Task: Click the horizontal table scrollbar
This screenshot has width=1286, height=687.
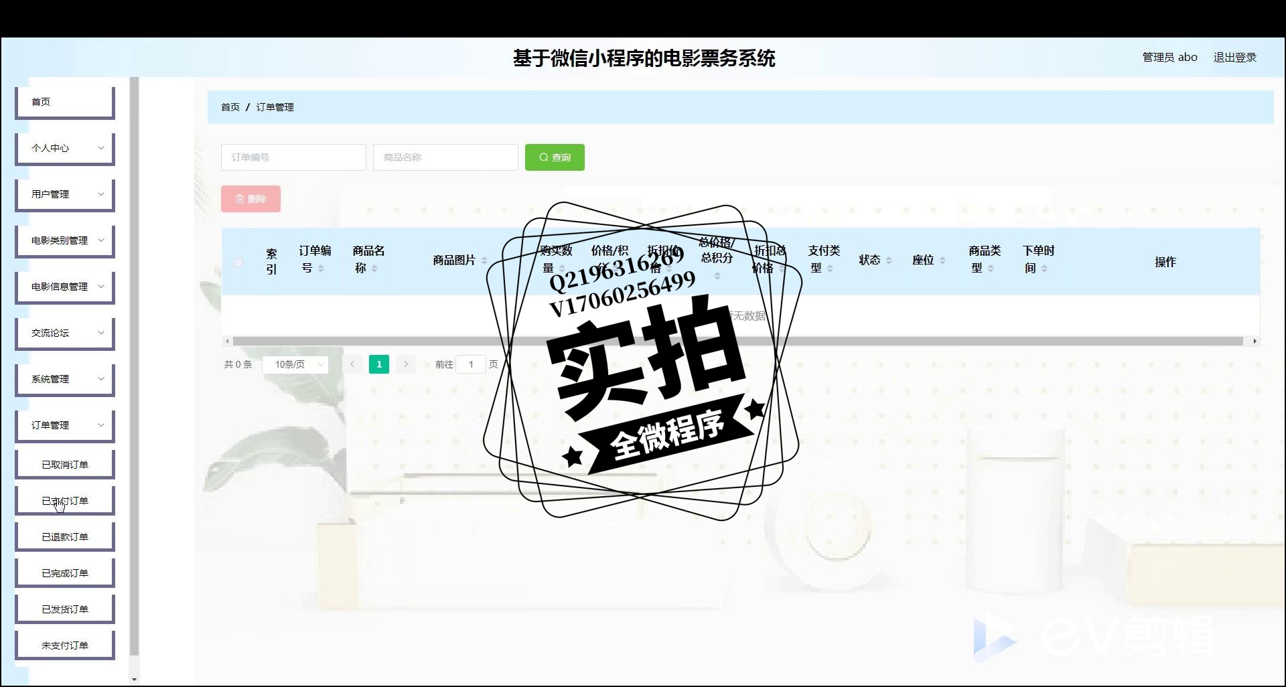Action: (738, 341)
